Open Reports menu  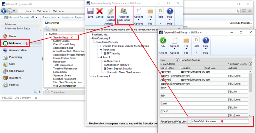click(79, 17)
